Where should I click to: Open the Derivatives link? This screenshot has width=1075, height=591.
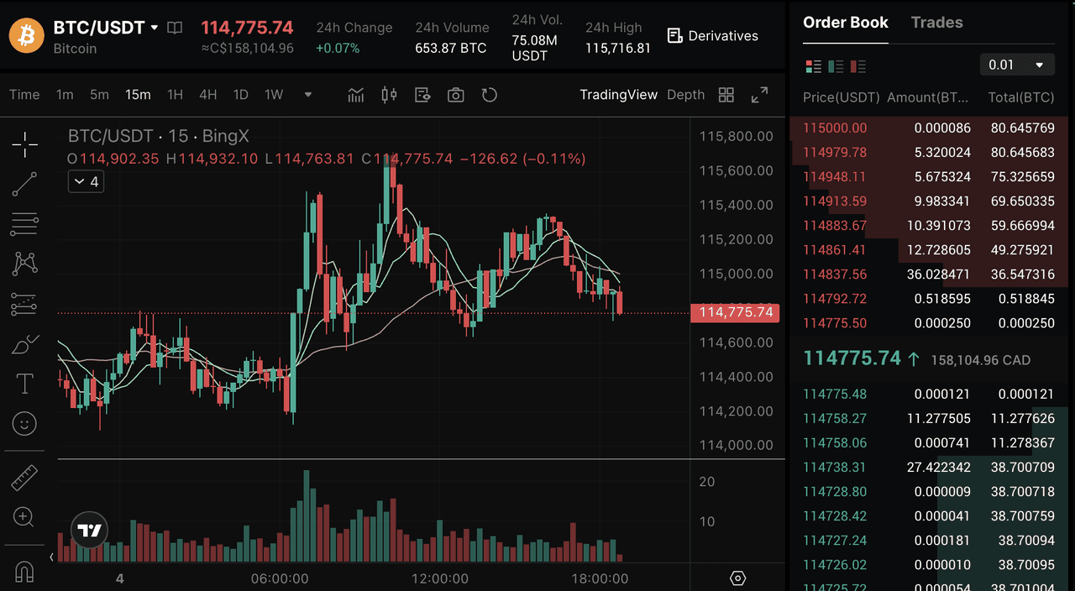[712, 36]
